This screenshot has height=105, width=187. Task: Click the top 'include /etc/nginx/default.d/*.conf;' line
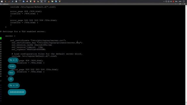[33, 7]
